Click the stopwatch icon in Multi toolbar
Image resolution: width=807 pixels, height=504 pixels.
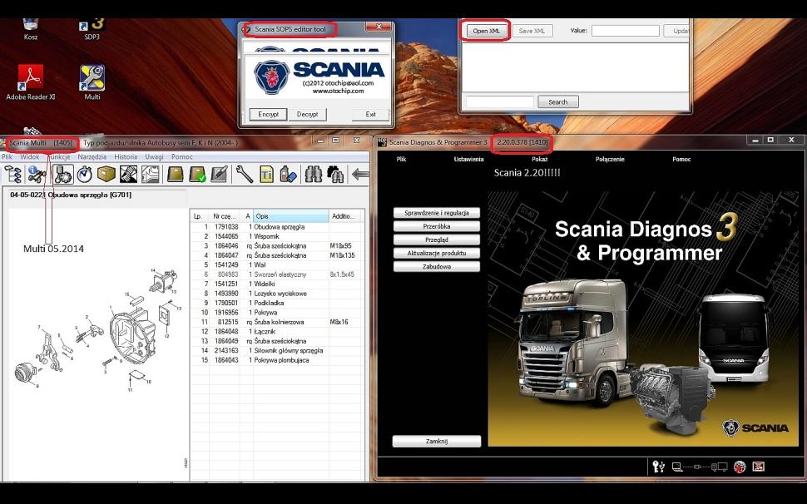[84, 175]
